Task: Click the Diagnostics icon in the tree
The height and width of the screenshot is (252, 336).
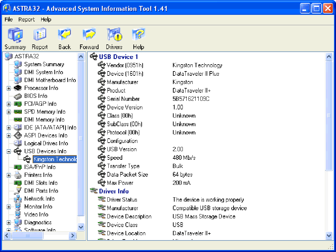Action: coord(18,222)
